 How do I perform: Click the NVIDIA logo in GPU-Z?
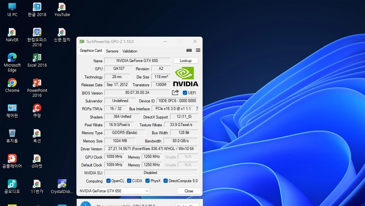[x=186, y=76]
